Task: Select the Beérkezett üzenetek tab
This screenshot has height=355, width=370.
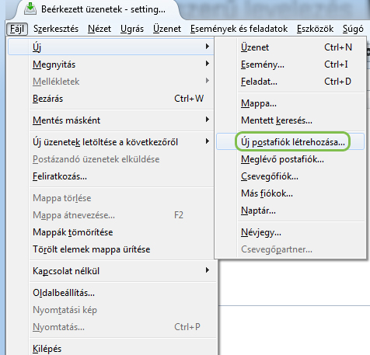Action: click(97, 9)
